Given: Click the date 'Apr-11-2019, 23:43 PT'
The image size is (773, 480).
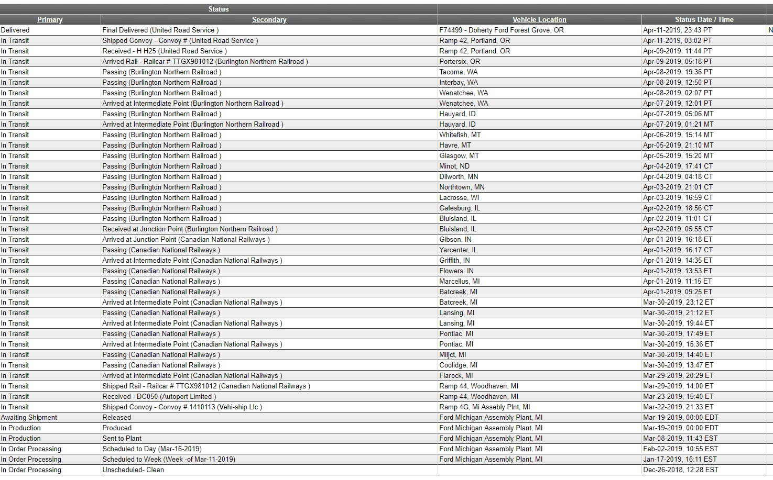Looking at the screenshot, I should click(x=678, y=30).
